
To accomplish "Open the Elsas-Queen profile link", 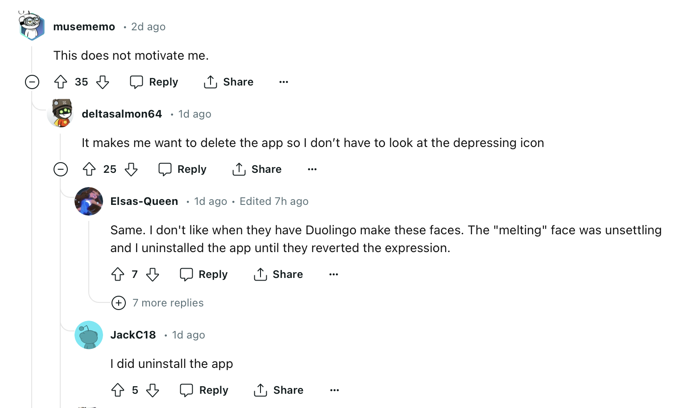I will [144, 201].
